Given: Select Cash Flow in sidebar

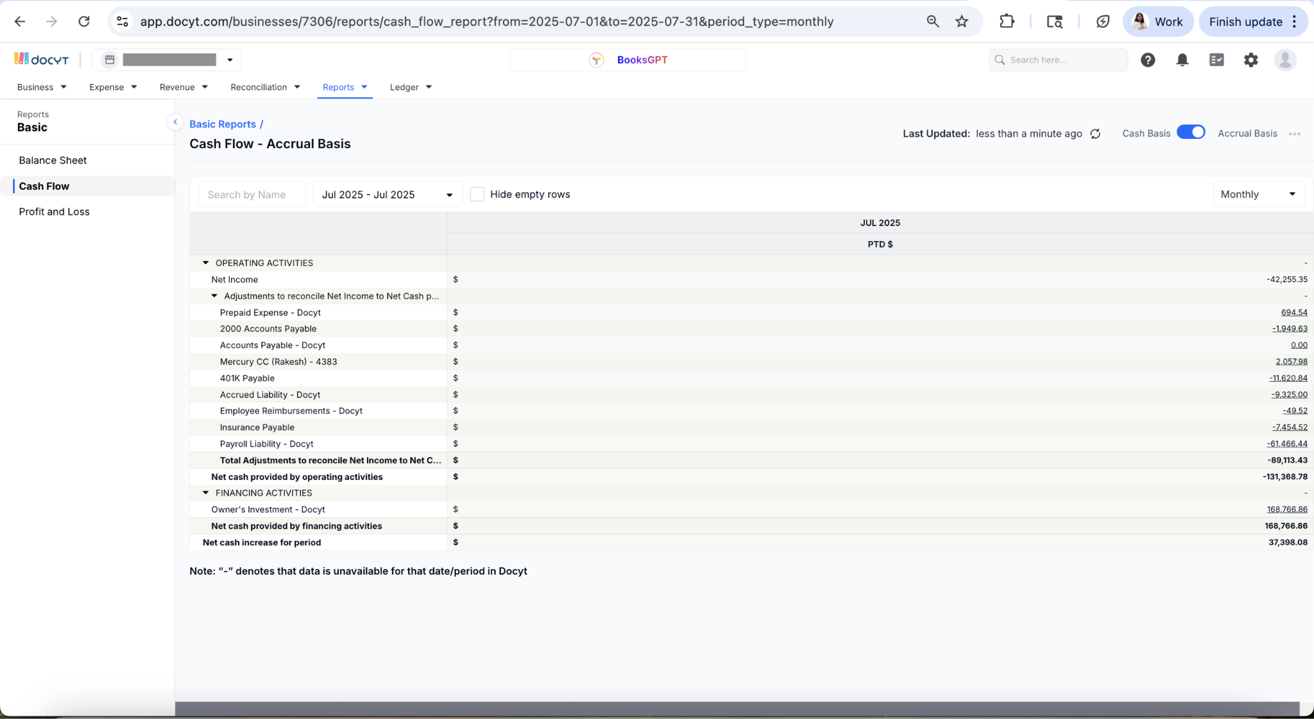Looking at the screenshot, I should tap(87, 186).
